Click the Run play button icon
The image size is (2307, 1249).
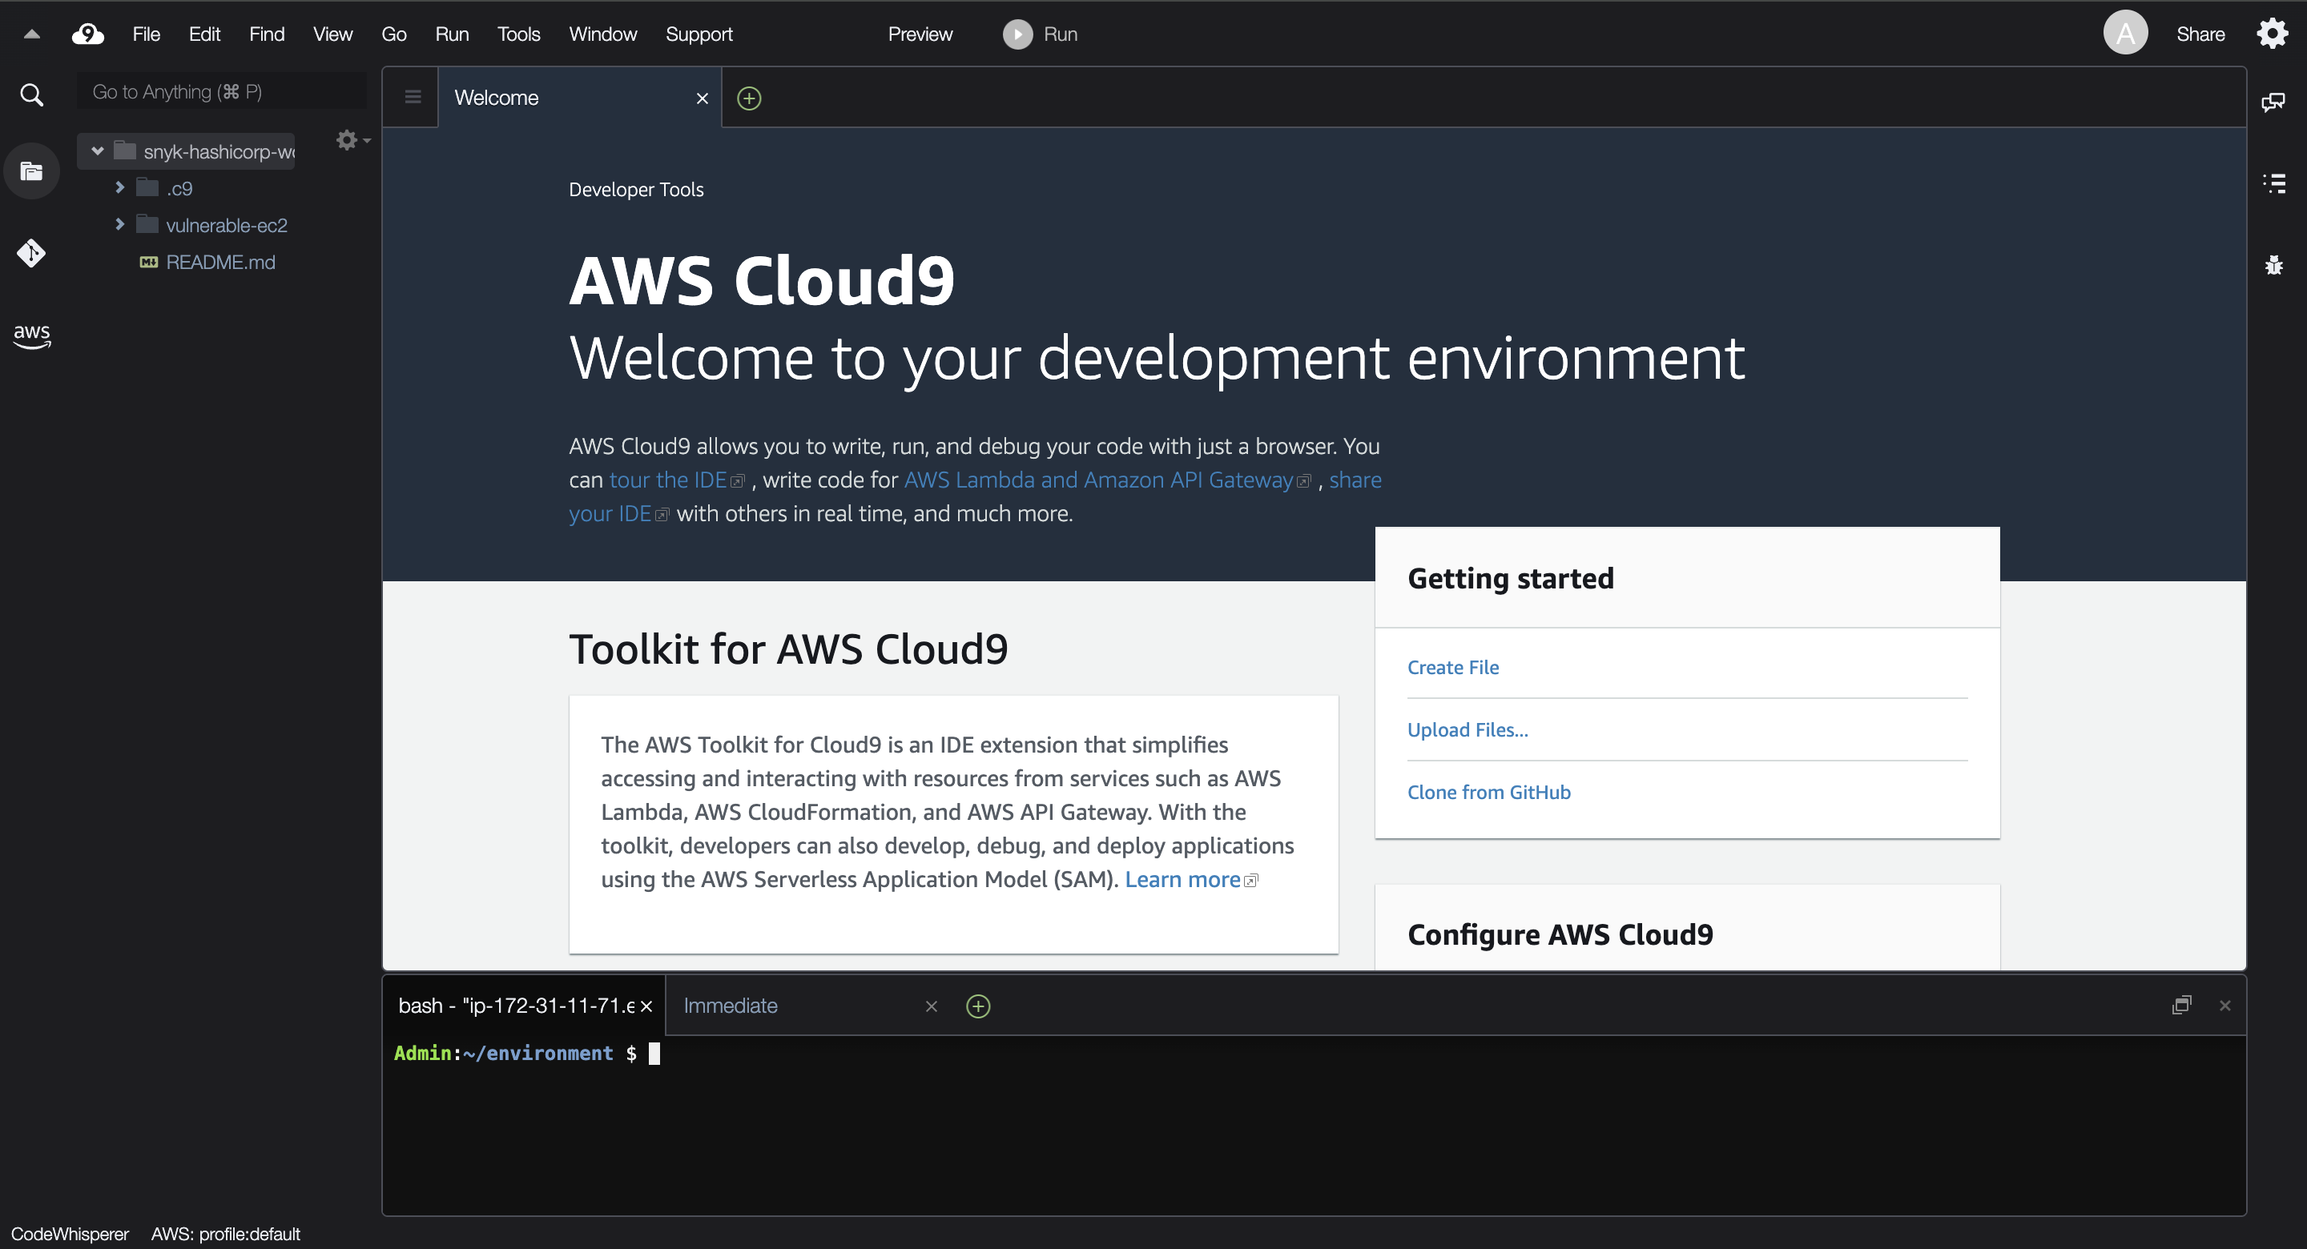pos(1017,34)
